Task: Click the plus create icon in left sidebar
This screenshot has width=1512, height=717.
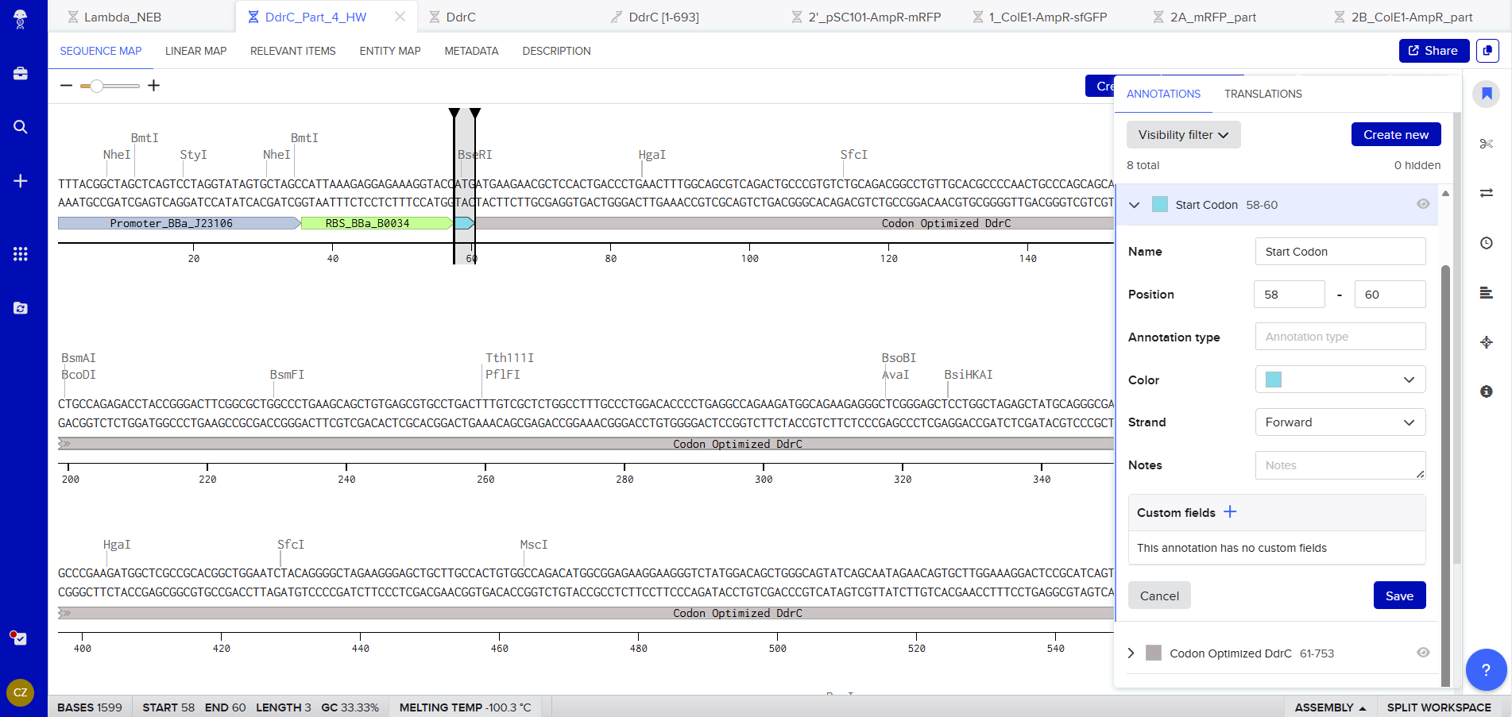Action: pyautogui.click(x=21, y=181)
